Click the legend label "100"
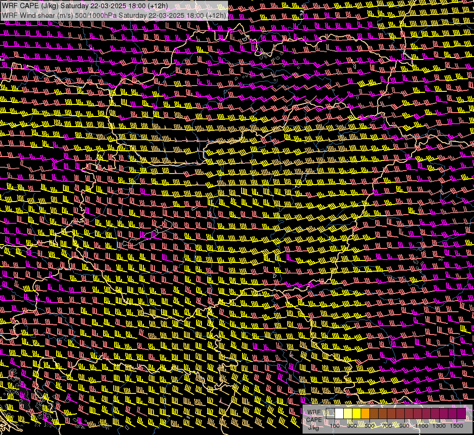The width and height of the screenshot is (474, 435). 335,426
